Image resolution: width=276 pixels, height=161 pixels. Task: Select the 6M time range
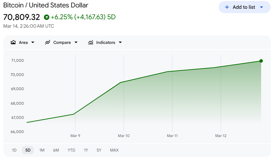pos(56,150)
